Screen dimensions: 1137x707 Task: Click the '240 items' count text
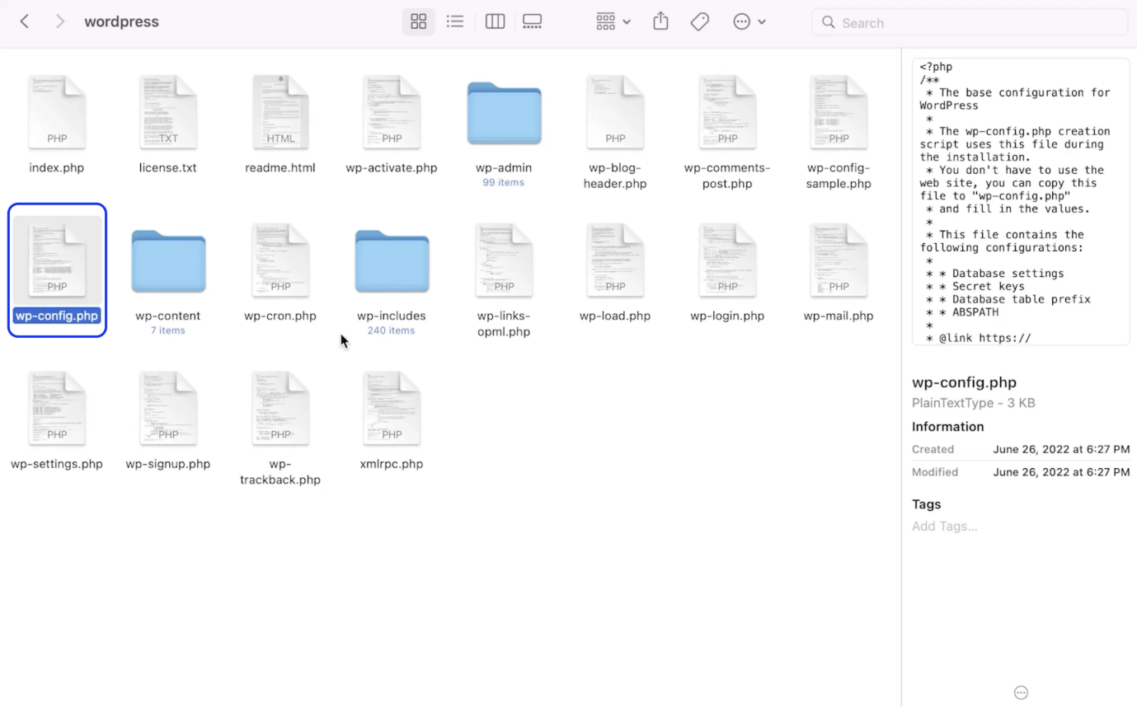[392, 330]
